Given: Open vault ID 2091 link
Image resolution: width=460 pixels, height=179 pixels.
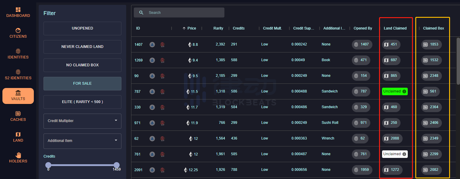Looking at the screenshot, I should (x=138, y=170).
